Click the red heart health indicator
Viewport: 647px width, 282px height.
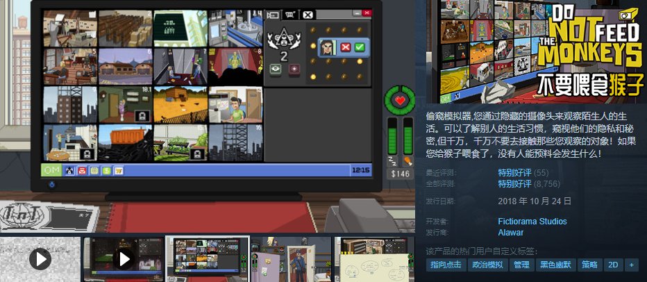(x=399, y=99)
